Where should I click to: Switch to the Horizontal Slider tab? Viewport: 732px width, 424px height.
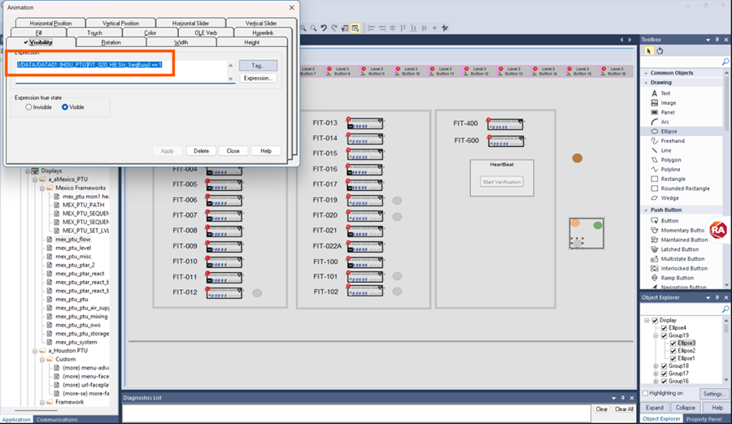[191, 23]
